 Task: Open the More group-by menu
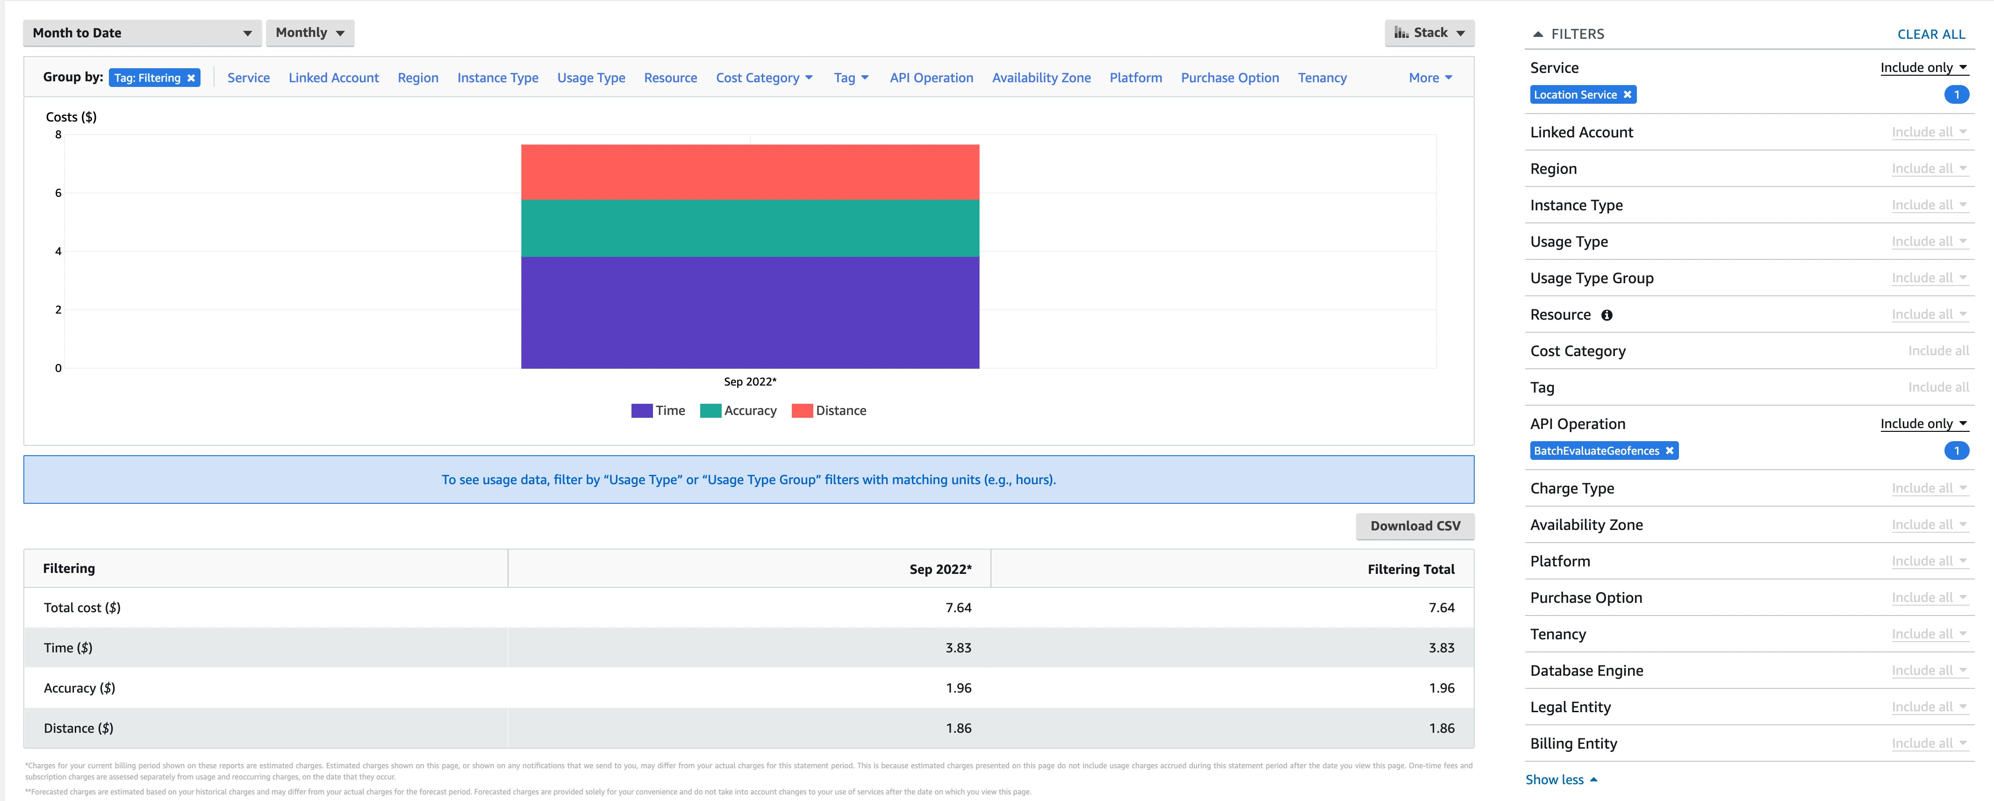(x=1430, y=78)
